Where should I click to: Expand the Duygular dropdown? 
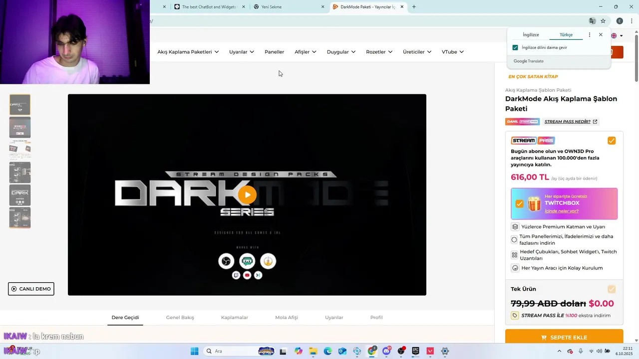pos(341,52)
